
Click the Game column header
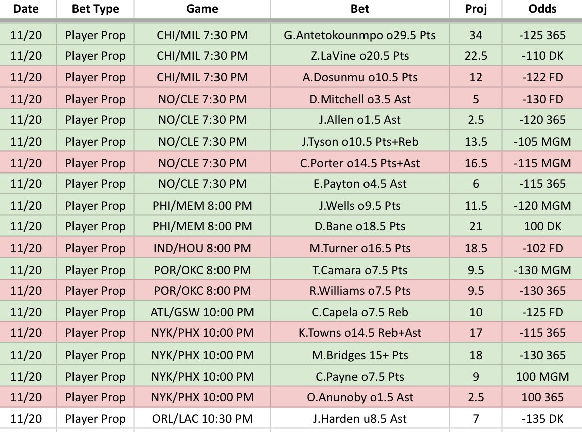202,9
